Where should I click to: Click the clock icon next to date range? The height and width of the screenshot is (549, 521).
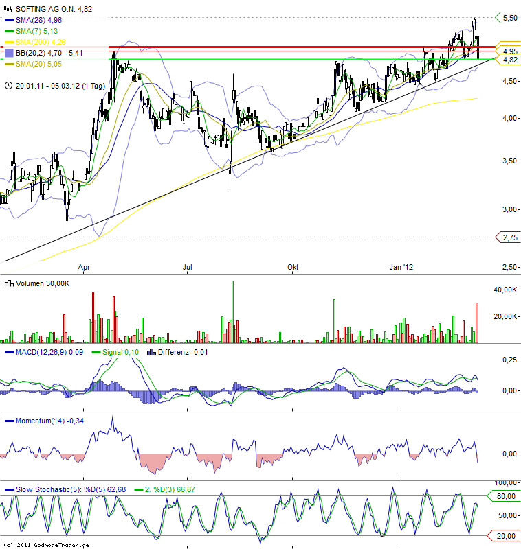pyautogui.click(x=9, y=85)
